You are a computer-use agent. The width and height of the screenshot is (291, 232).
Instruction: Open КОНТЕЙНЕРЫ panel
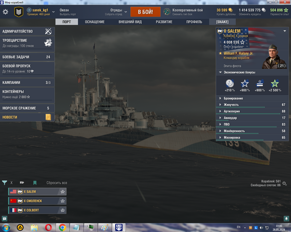pyautogui.click(x=27, y=95)
